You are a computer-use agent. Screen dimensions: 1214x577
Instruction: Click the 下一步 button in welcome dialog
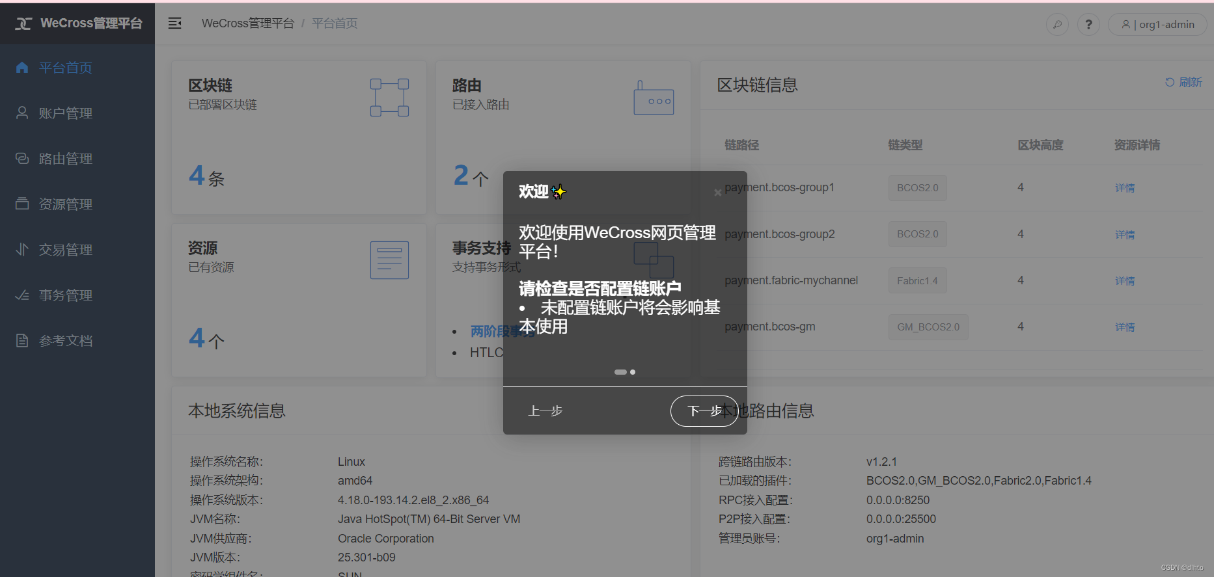click(704, 411)
